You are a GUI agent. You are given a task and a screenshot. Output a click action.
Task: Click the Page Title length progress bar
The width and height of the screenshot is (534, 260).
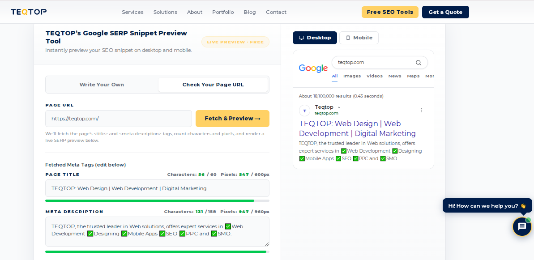158,201
